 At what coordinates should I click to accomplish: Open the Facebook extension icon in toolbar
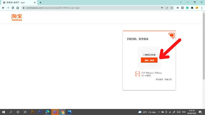tap(182, 8)
